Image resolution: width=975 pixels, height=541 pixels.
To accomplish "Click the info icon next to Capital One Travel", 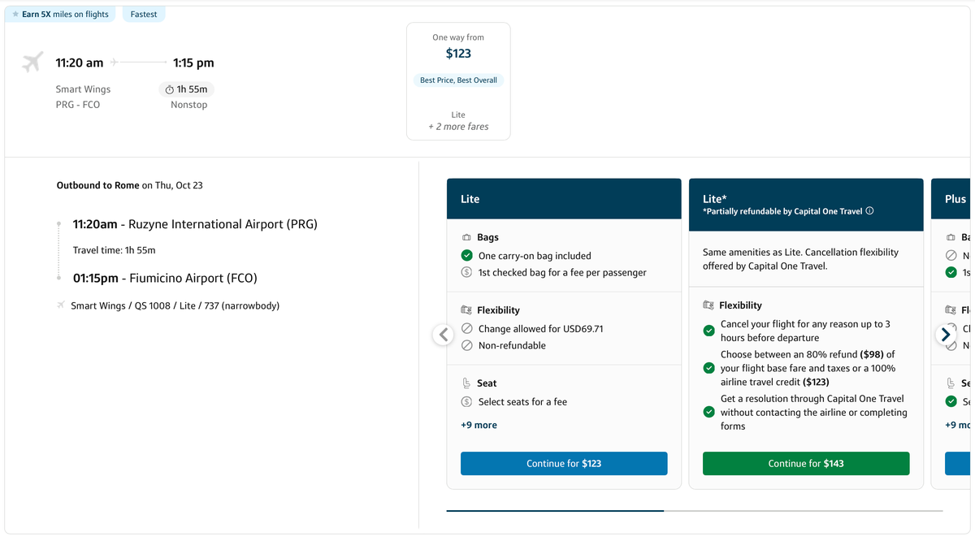I will tap(869, 211).
